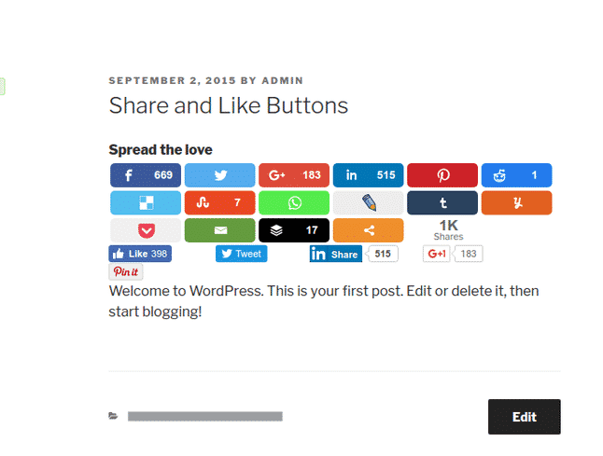
Task: Click the black Buffer button showing 17
Action: pyautogui.click(x=293, y=229)
